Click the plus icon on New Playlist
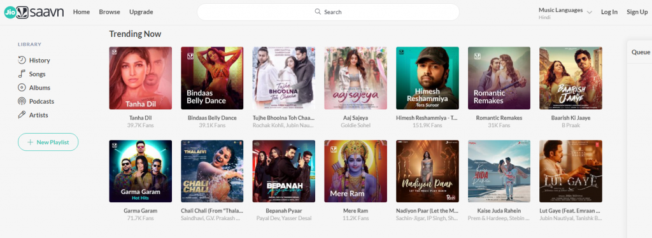652x238 pixels. [x=30, y=142]
